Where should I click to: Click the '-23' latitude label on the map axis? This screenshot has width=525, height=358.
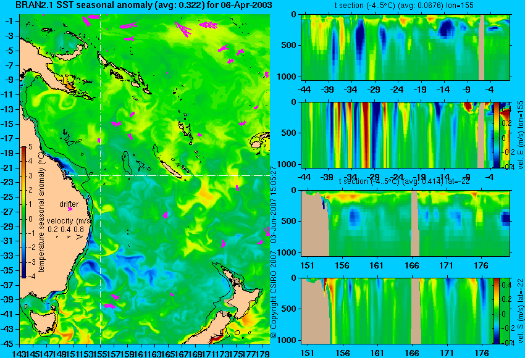(7, 183)
